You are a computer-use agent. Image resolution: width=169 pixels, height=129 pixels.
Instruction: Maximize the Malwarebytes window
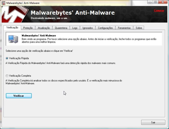tap(155, 2)
